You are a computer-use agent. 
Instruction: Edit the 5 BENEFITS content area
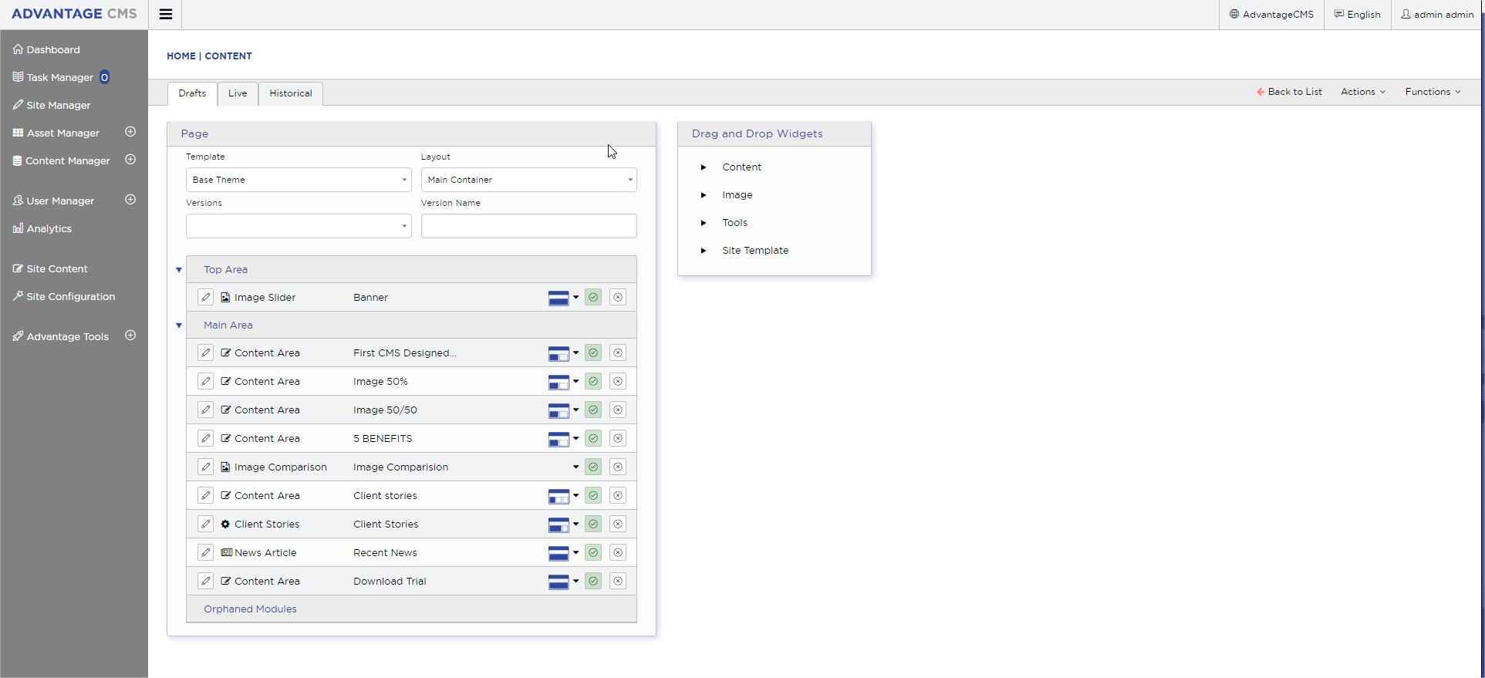pos(205,438)
